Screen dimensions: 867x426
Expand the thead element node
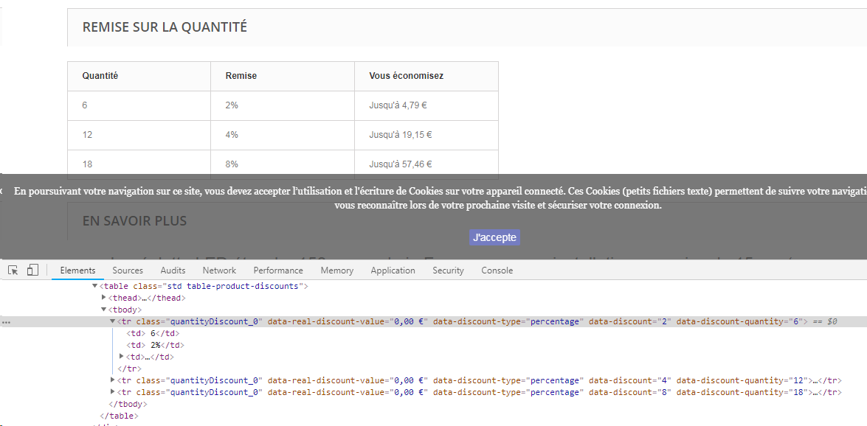point(104,298)
